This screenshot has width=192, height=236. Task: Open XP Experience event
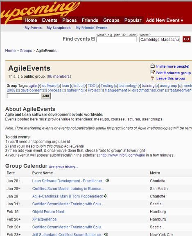[x=44, y=219]
